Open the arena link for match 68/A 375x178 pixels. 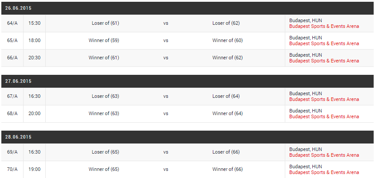[324, 116]
